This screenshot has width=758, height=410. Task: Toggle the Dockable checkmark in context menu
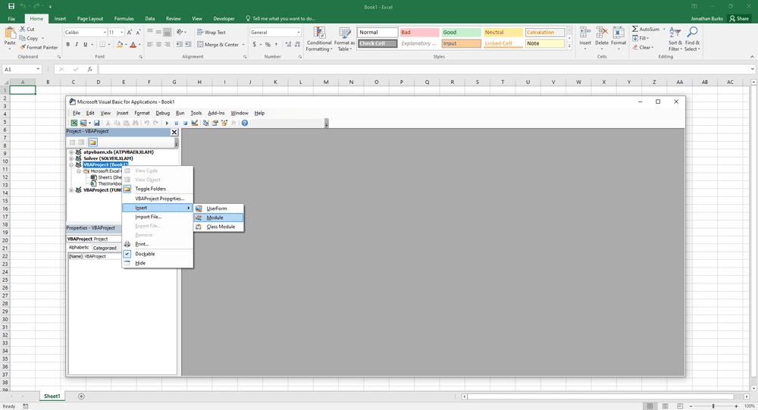click(x=127, y=254)
